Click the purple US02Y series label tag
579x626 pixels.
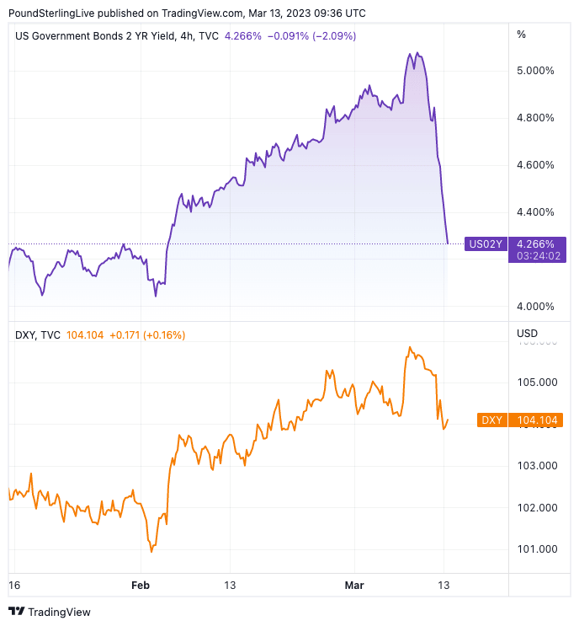click(x=484, y=244)
